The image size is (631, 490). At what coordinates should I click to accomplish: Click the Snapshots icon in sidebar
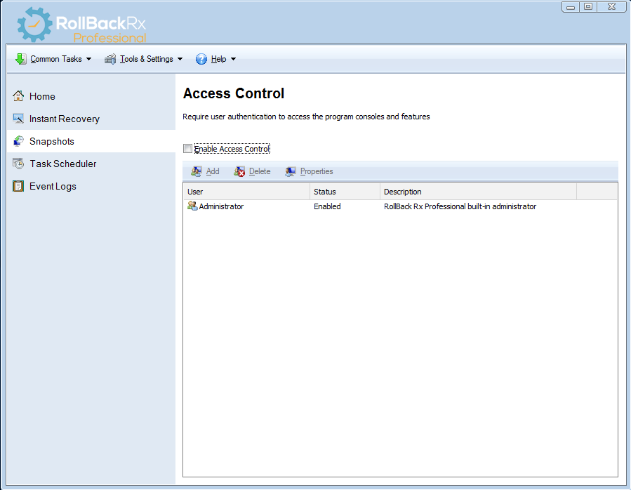coord(18,141)
